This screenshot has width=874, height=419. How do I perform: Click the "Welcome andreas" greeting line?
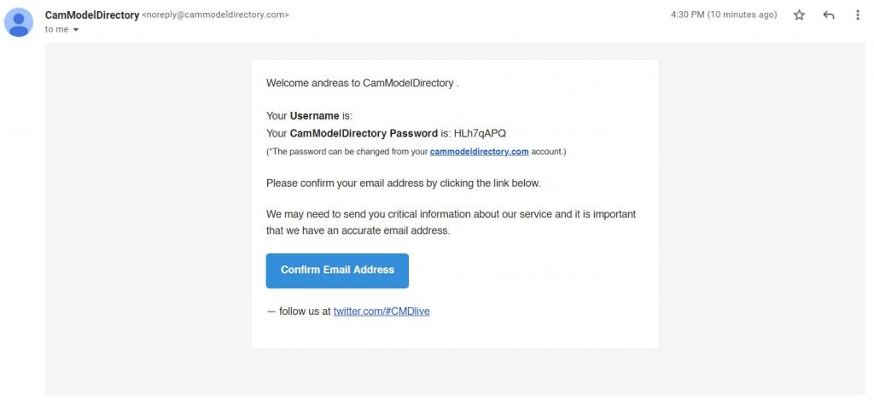click(362, 83)
